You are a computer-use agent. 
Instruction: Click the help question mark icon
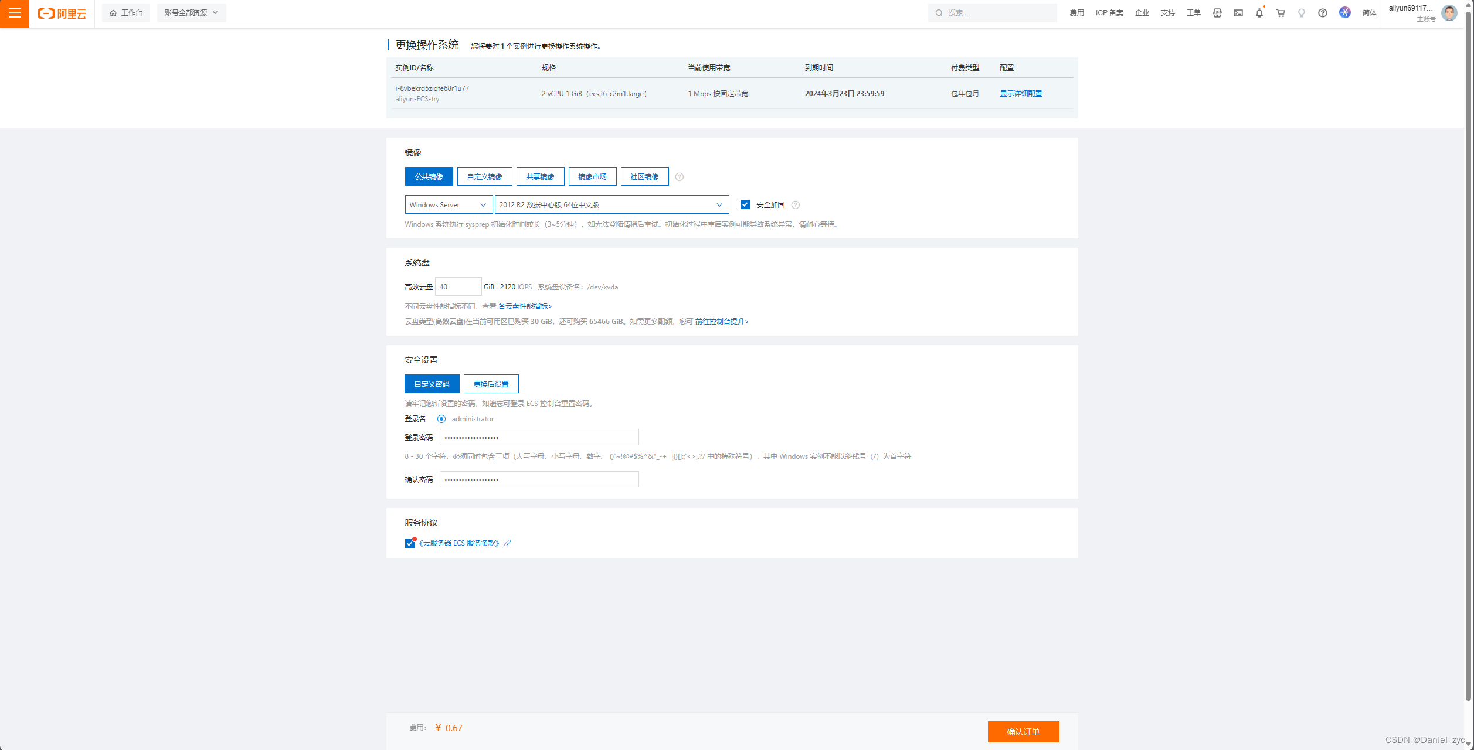[1322, 13]
